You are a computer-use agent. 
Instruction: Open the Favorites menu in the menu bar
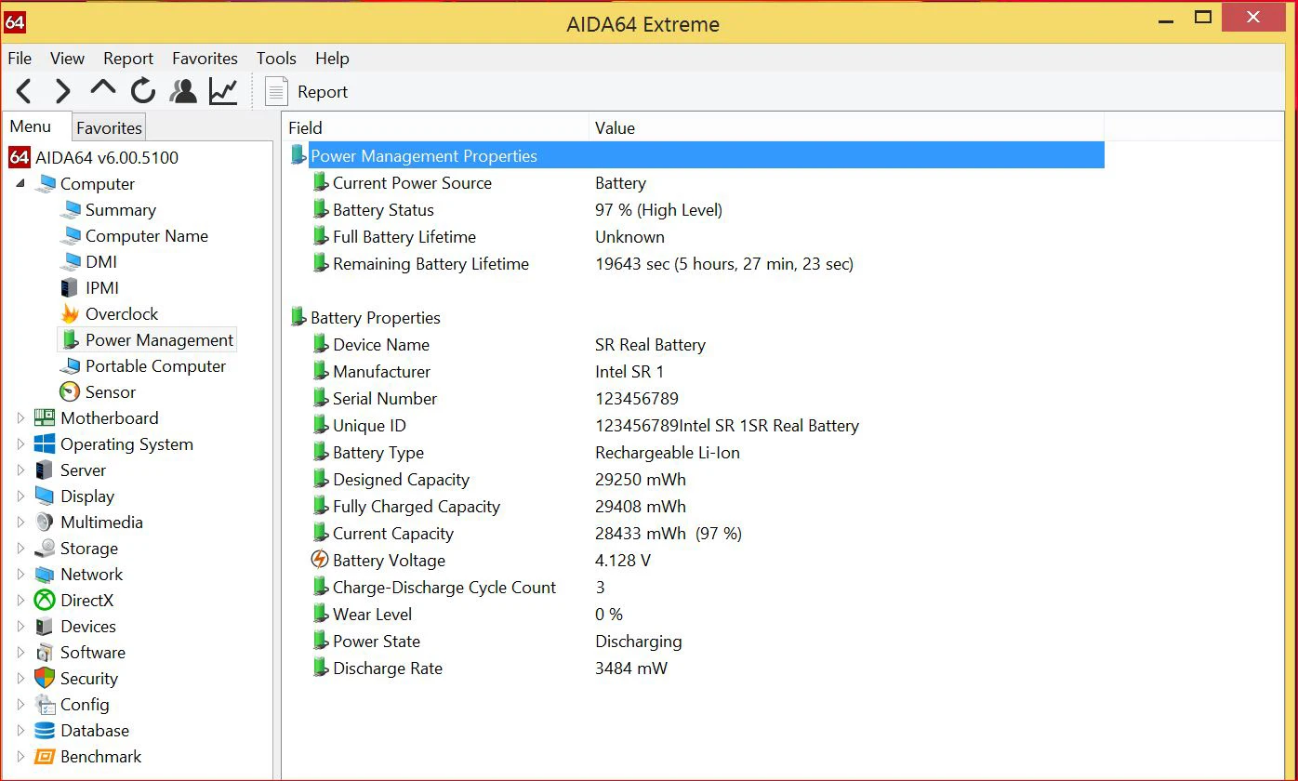click(x=205, y=58)
